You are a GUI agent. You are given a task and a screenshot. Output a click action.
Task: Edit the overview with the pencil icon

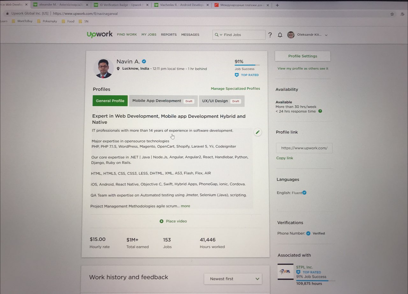point(258,132)
